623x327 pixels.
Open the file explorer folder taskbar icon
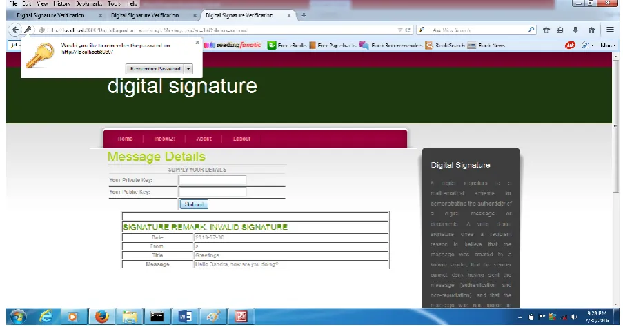[130, 317]
